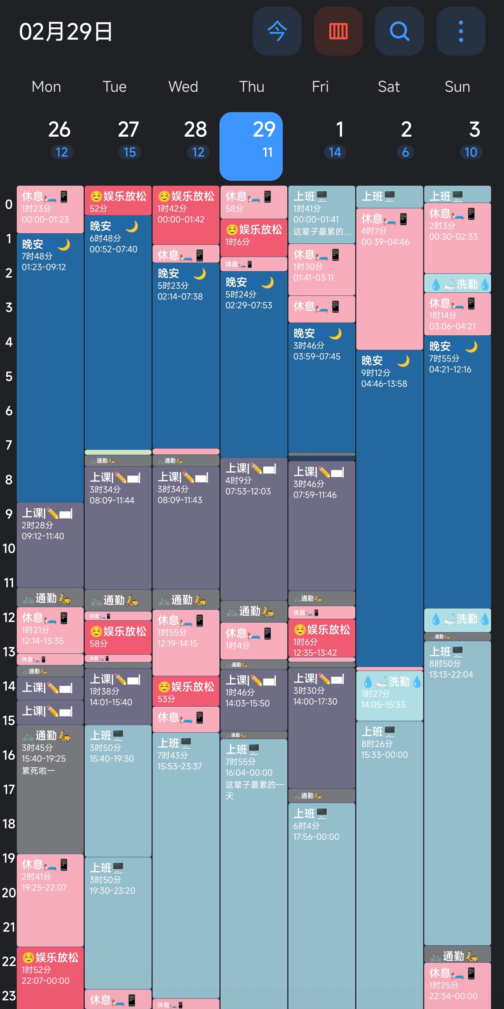Viewport: 504px width, 1009px height.
Task: Open Saturday's 洗勤 block 14:05-15:33
Action: point(389,694)
